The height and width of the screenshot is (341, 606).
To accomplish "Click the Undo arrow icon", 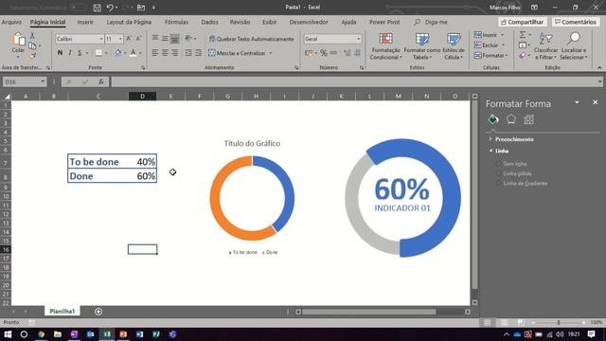I will click(x=110, y=8).
